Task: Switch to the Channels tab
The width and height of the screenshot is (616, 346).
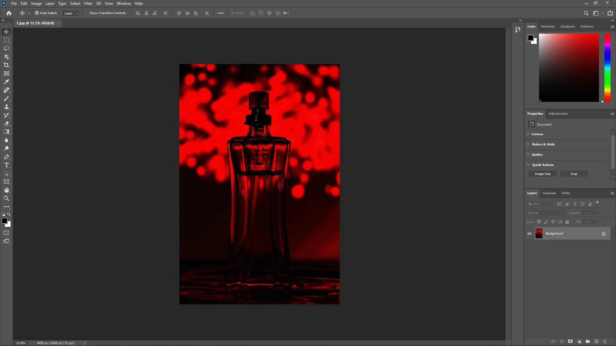Action: coord(549,193)
